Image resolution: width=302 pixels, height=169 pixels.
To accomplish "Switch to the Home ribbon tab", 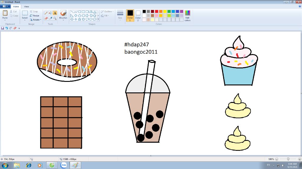I will 16,6.
